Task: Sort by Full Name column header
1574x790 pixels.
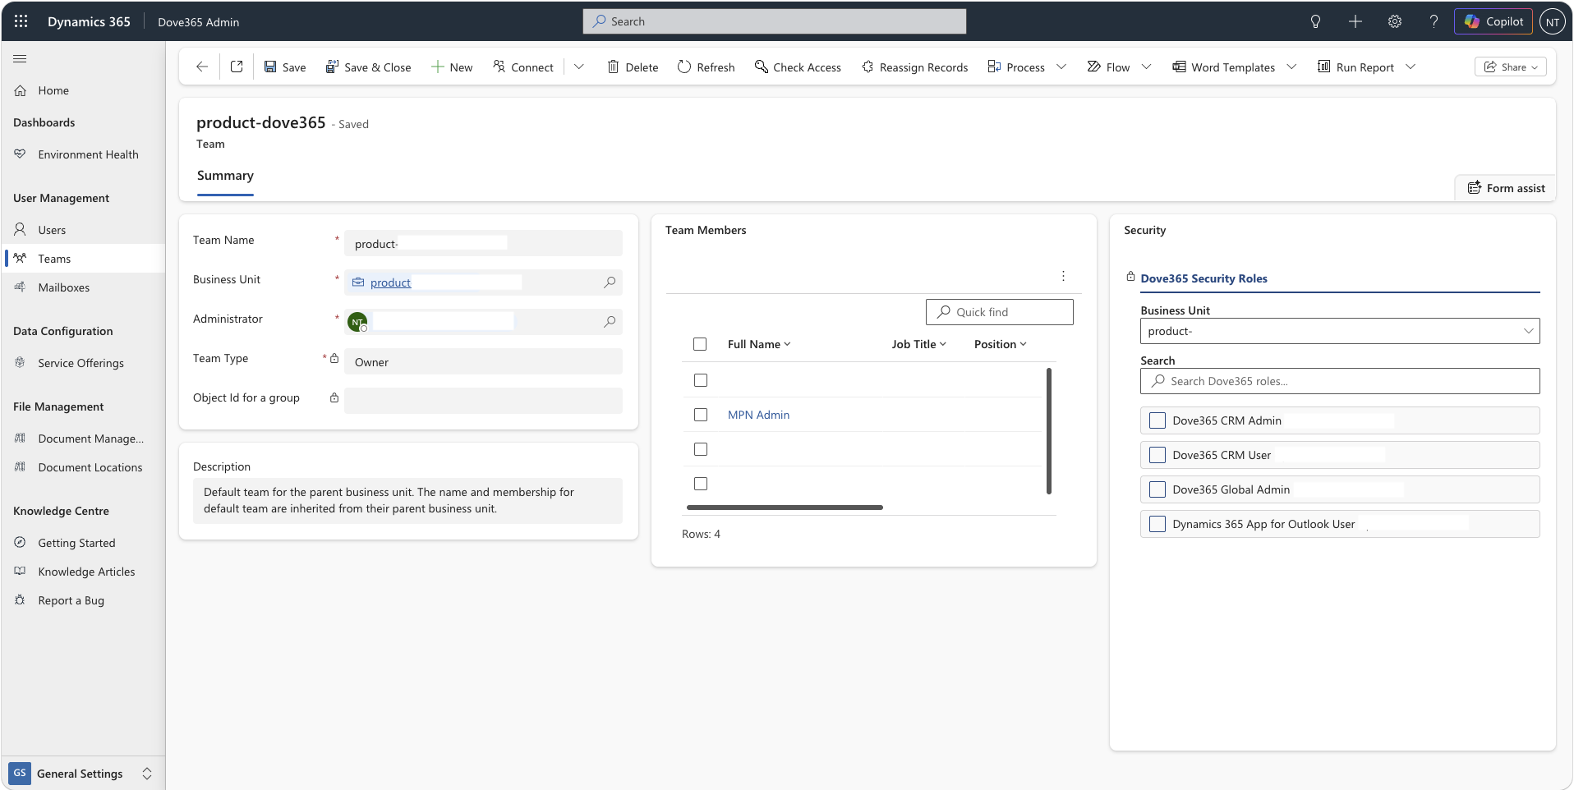Action: (x=759, y=344)
